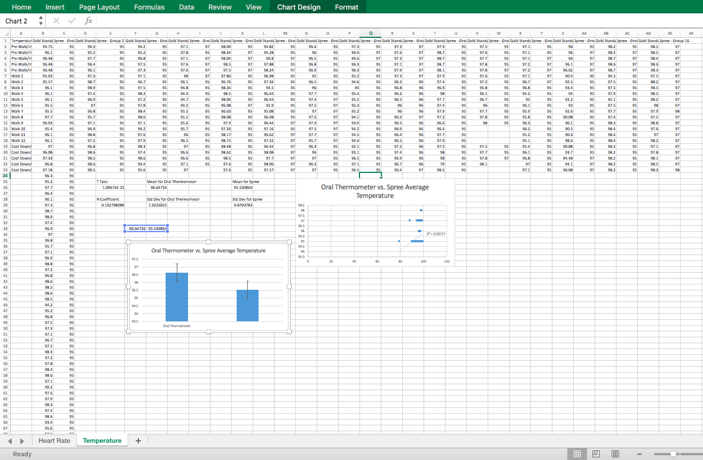Switch to Page Layout view icon
The height and width of the screenshot is (460, 703).
tap(596, 454)
